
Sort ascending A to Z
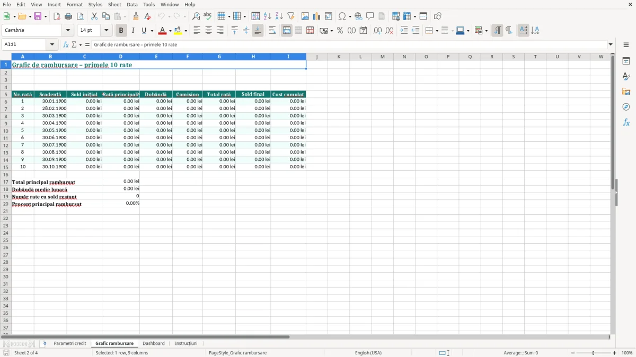pos(268,16)
